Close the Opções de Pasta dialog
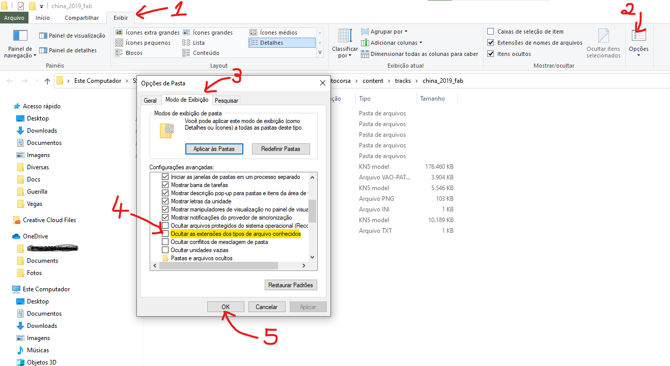 click(x=322, y=83)
